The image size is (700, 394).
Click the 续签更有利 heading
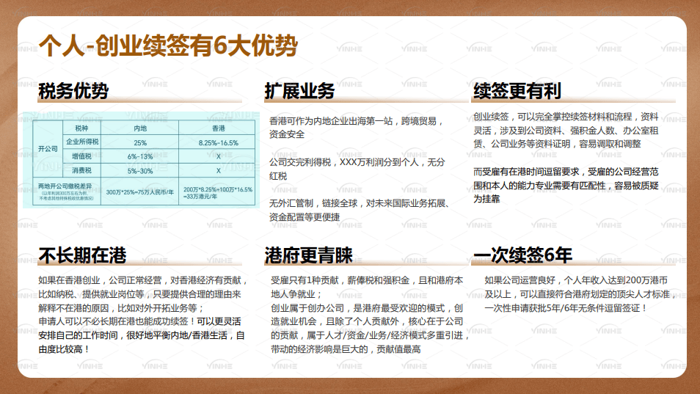517,92
